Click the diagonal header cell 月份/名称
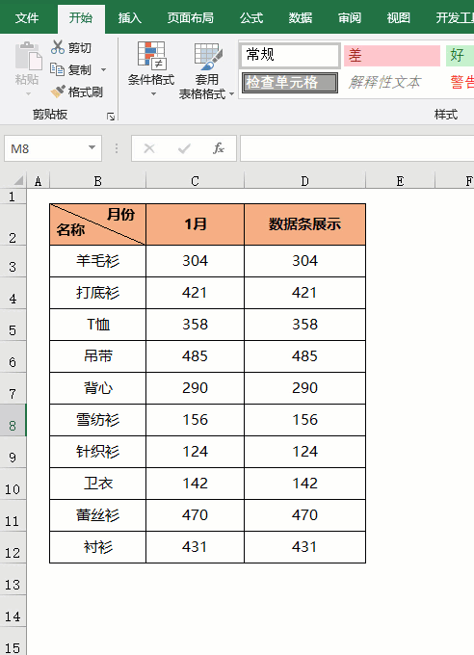This screenshot has height=655, width=474. [x=98, y=224]
